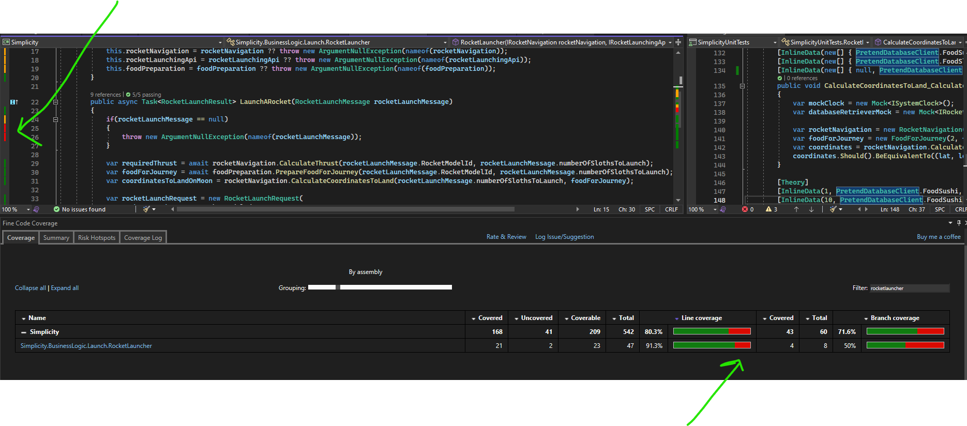Click the code cleanup broom icon in left editor

(x=146, y=209)
